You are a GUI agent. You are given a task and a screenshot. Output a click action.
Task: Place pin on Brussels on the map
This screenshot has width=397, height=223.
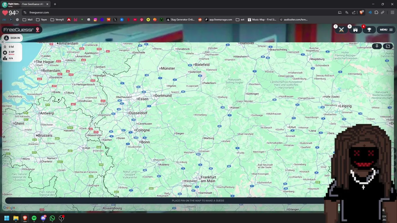[45, 135]
